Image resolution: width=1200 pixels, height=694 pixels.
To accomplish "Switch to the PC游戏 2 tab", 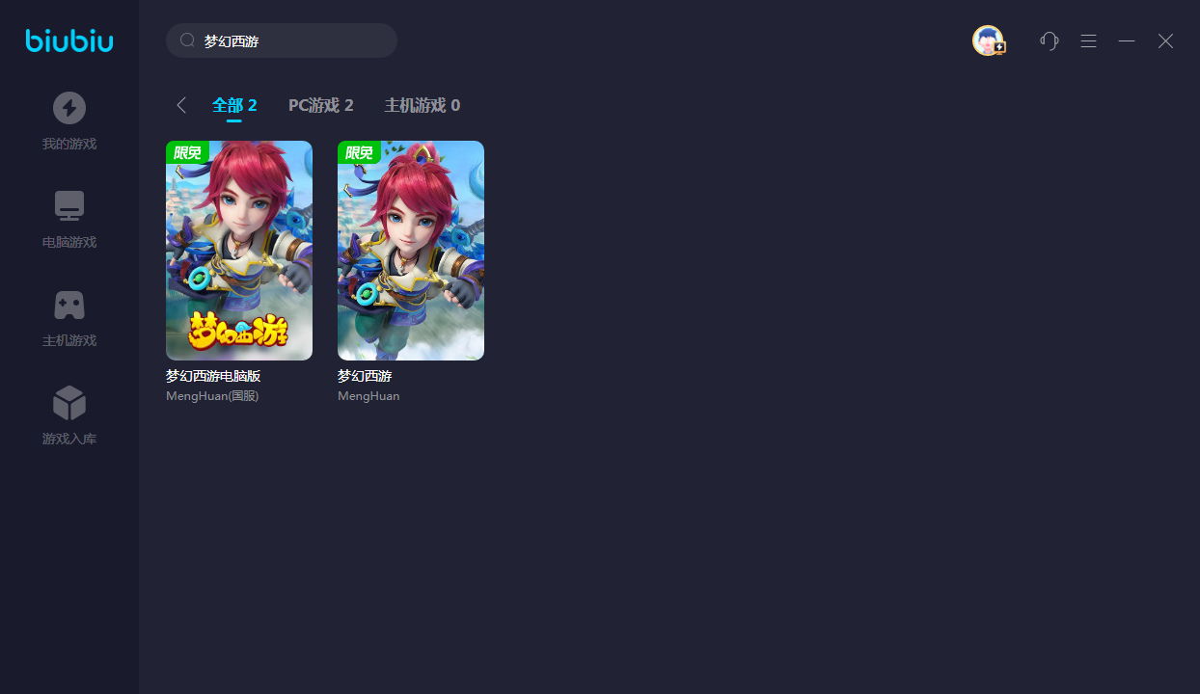I will pyautogui.click(x=321, y=105).
